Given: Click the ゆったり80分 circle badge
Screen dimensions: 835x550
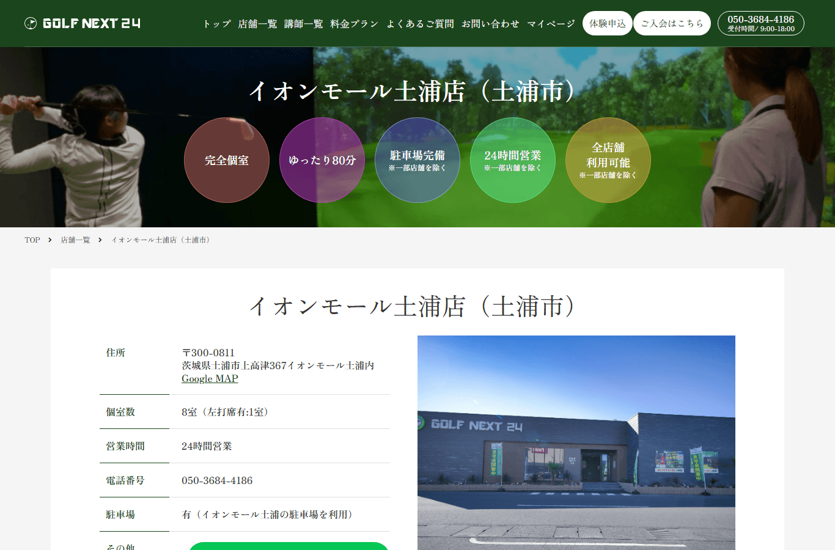Looking at the screenshot, I should coord(322,160).
